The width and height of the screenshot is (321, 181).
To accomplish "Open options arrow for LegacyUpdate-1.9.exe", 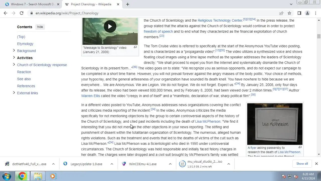I will click(x=112, y=164).
